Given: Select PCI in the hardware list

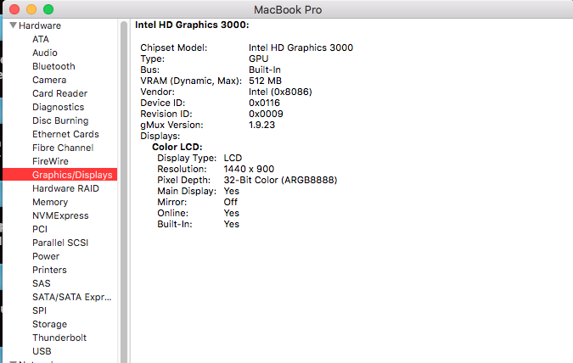Looking at the screenshot, I should click(x=40, y=229).
